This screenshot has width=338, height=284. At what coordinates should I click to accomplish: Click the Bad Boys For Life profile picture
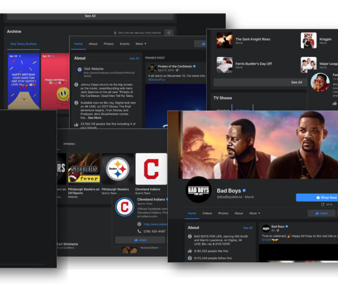tap(198, 190)
